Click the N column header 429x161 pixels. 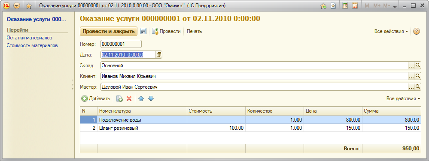[88, 111]
